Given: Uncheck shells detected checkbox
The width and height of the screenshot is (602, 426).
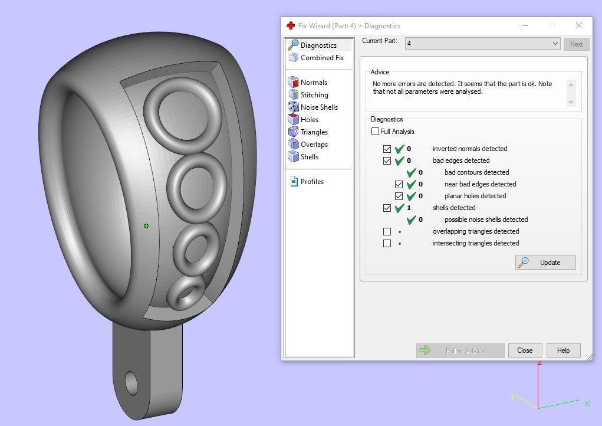Looking at the screenshot, I should click(x=387, y=208).
